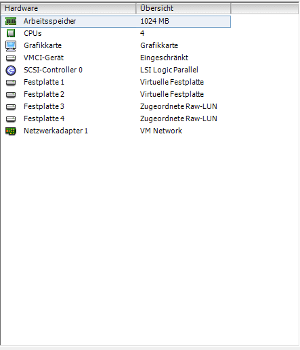Image resolution: width=300 pixels, height=350 pixels.
Task: Select Festplatte 3 in hardware list
Action: (x=44, y=106)
